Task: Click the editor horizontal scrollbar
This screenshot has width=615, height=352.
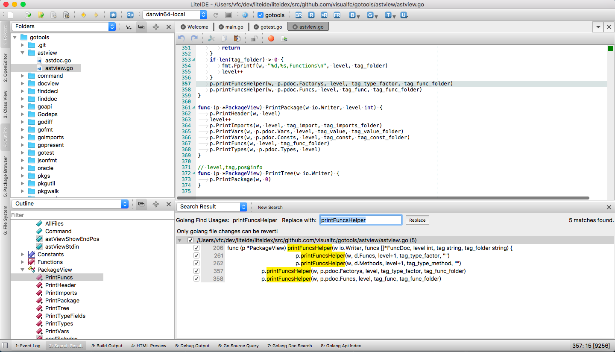Action: (x=383, y=198)
